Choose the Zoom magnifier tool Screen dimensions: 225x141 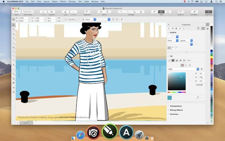(14, 38)
